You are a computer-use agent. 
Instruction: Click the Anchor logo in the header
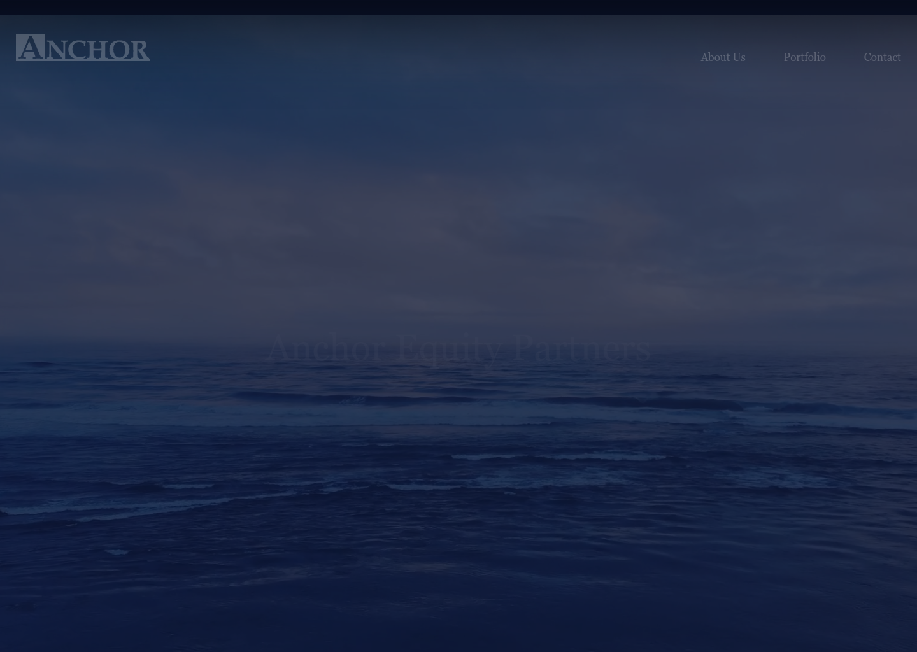click(83, 48)
